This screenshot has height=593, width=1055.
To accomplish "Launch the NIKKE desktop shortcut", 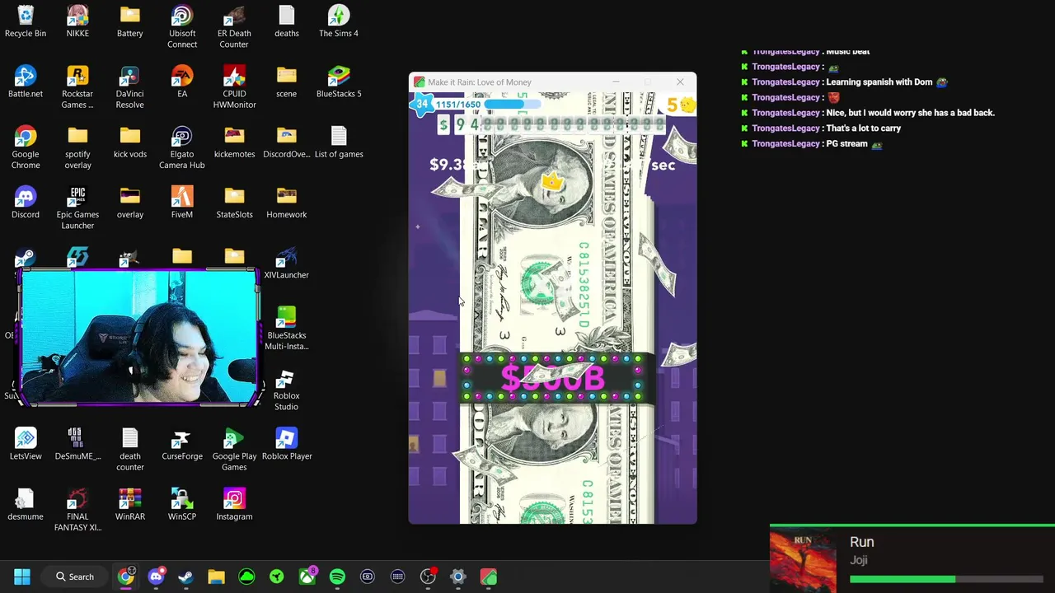I will click(77, 22).
